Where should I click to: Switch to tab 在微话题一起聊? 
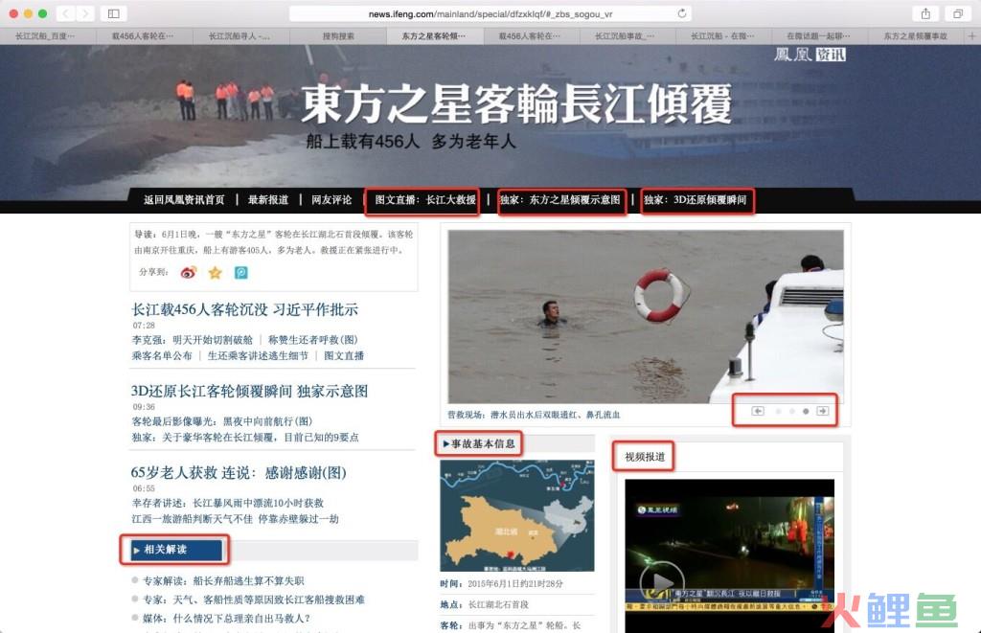tap(818, 36)
